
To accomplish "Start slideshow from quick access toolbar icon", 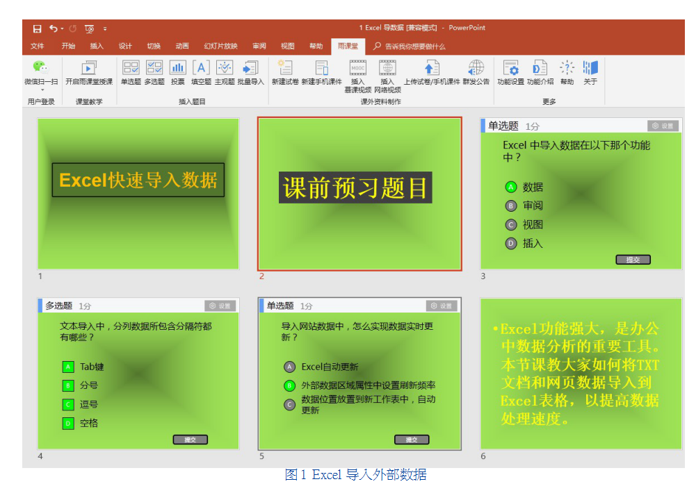I will click(x=89, y=28).
